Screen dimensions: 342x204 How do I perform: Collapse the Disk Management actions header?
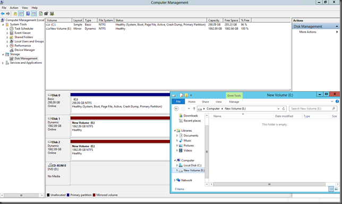pyautogui.click(x=337, y=27)
